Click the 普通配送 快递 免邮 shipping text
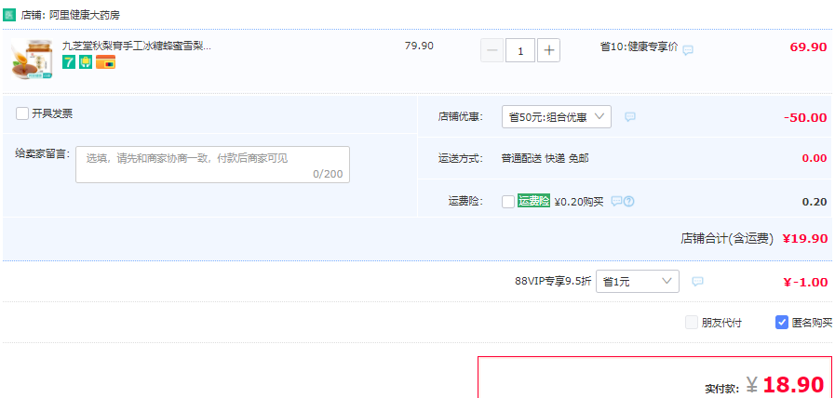Screen dimensions: 835x398 (x=545, y=158)
